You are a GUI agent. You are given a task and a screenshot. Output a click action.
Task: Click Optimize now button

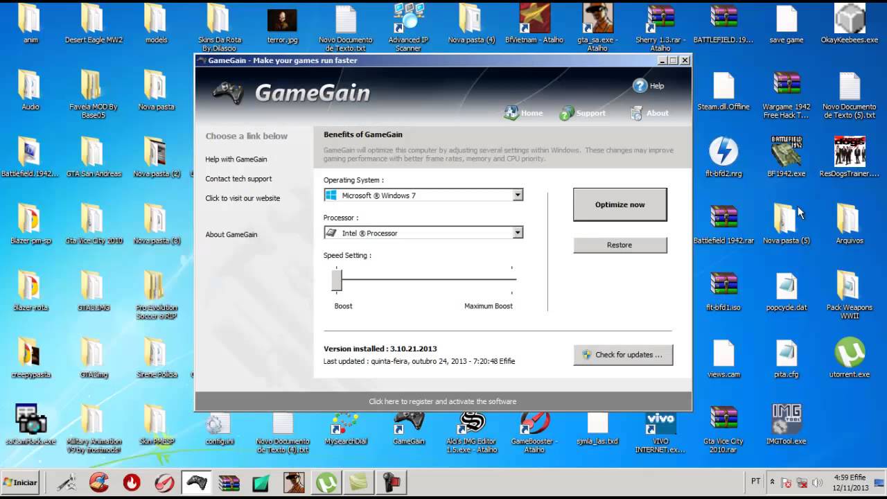620,204
